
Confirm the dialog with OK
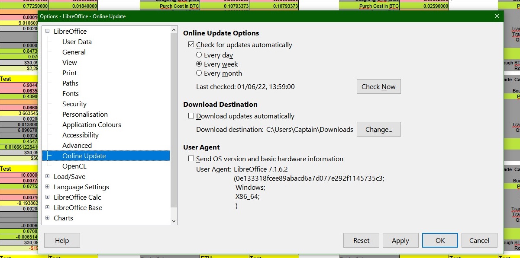[x=440, y=241]
